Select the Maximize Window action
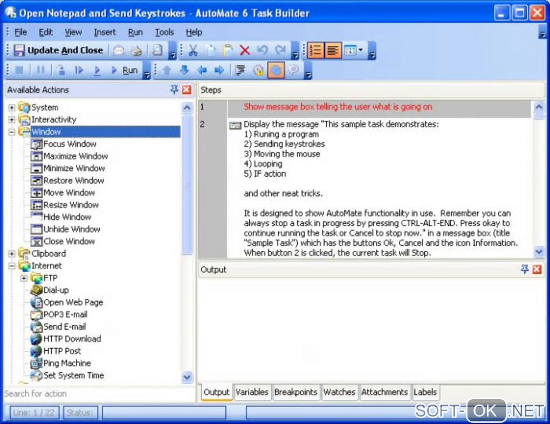Screen dimensions: 550x424 coord(75,156)
